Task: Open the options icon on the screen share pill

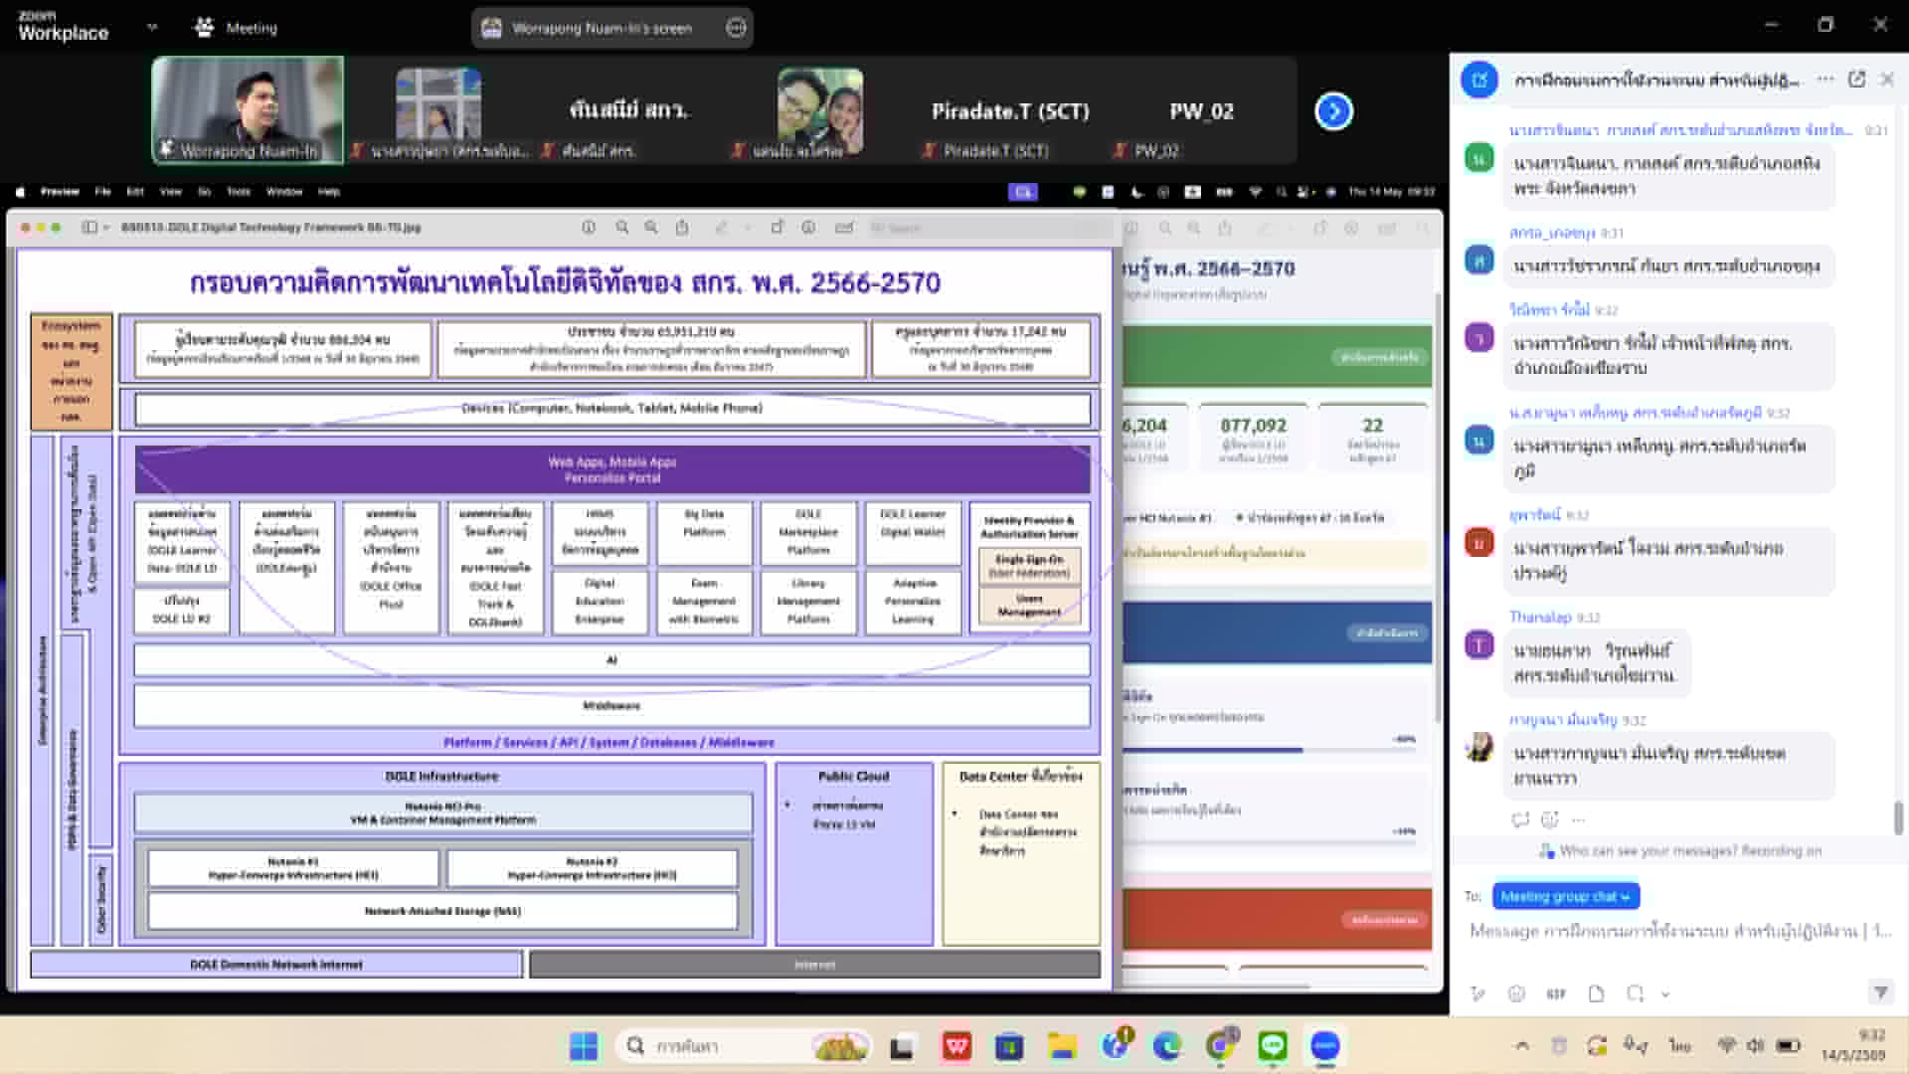Action: [736, 28]
